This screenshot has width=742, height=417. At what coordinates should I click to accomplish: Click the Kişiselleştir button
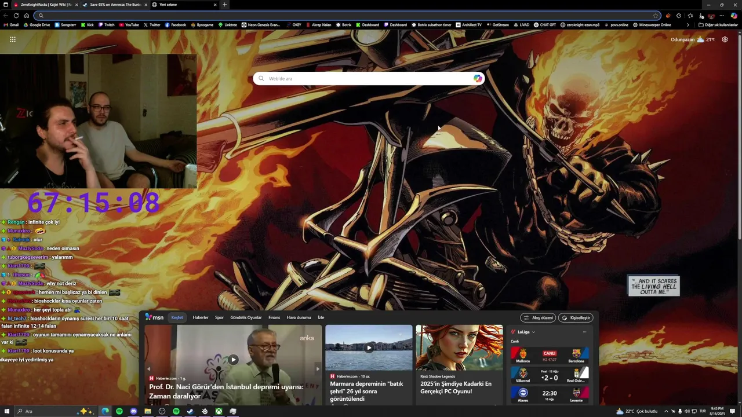click(x=575, y=317)
